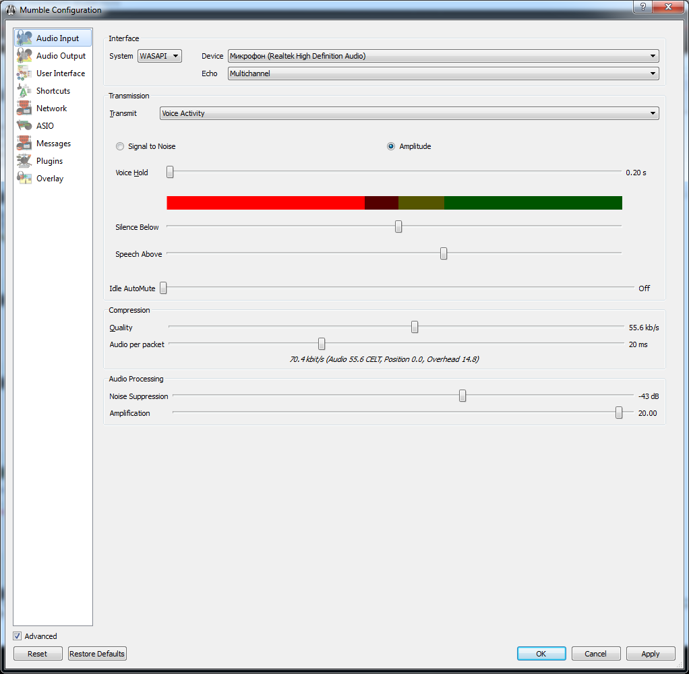Click the Audio Output speaker icon

24,55
